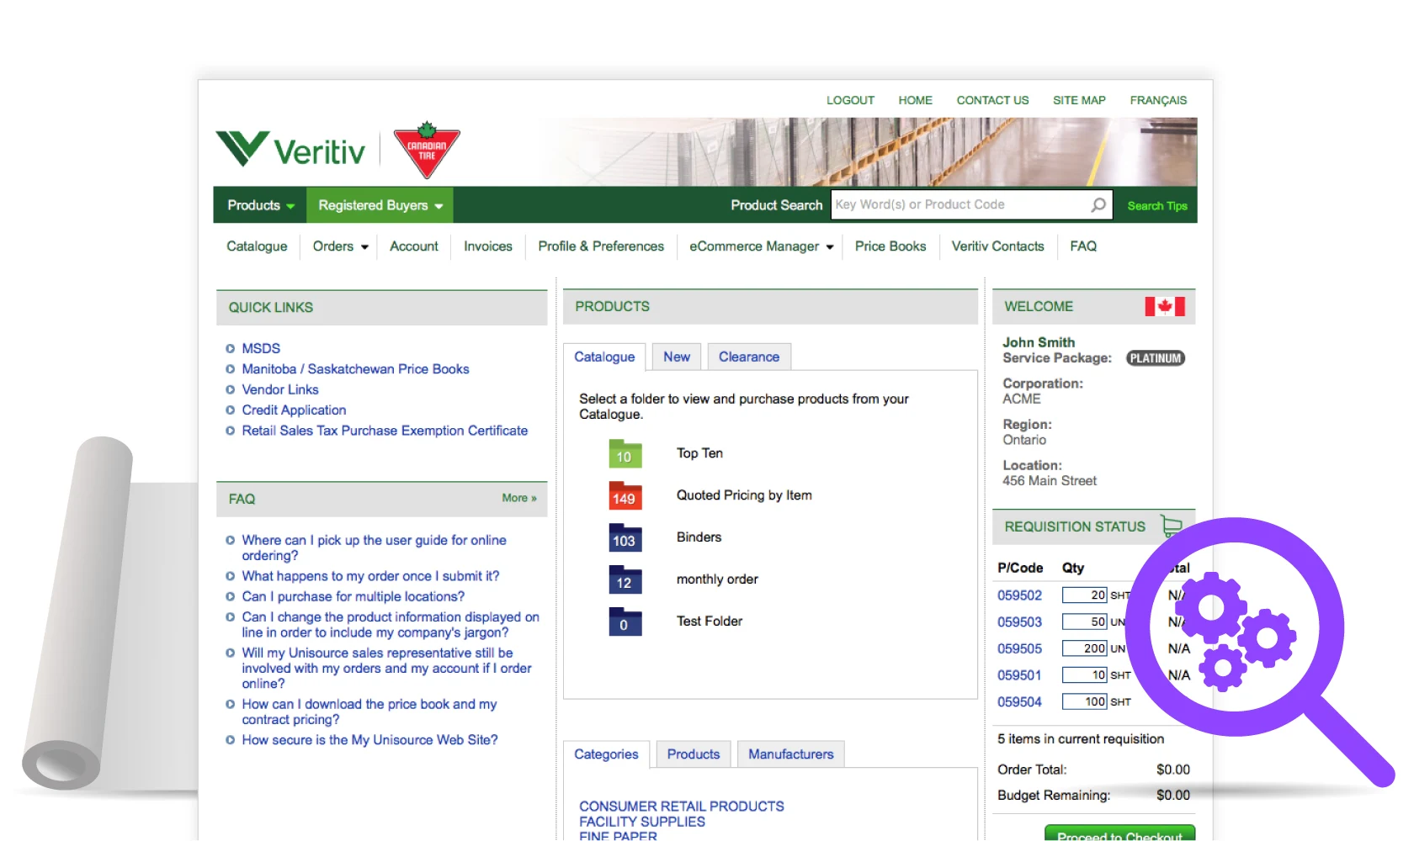
Task: Open the MSDS quick link
Action: (x=260, y=348)
